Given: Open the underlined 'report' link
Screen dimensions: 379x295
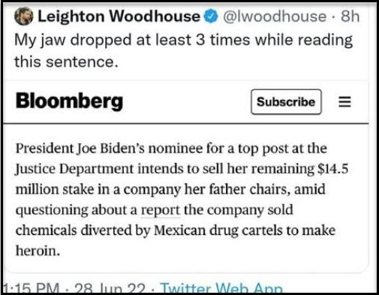Looking at the screenshot, I should [x=161, y=210].
